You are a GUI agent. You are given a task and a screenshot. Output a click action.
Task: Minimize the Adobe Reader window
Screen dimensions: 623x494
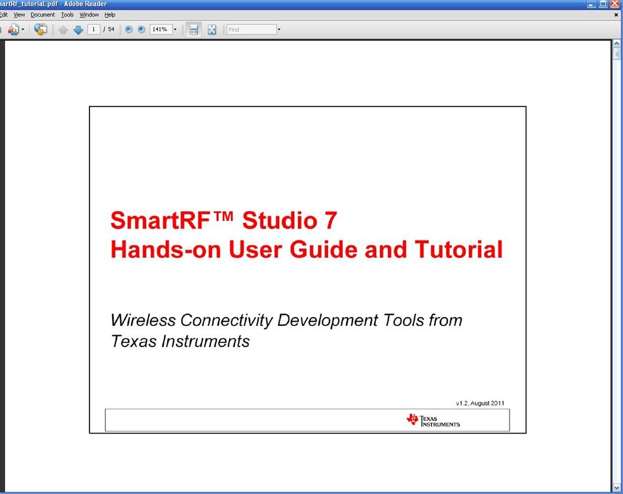tap(591, 4)
